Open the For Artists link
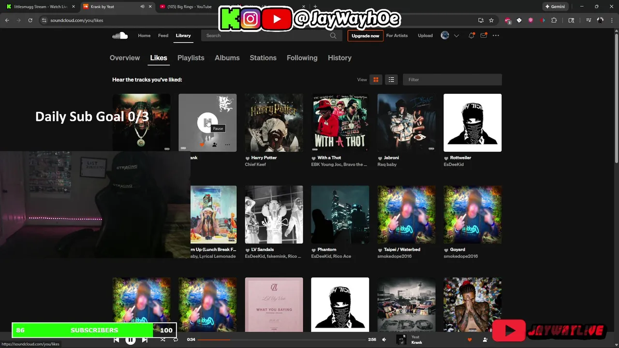Image resolution: width=619 pixels, height=348 pixels. (397, 35)
